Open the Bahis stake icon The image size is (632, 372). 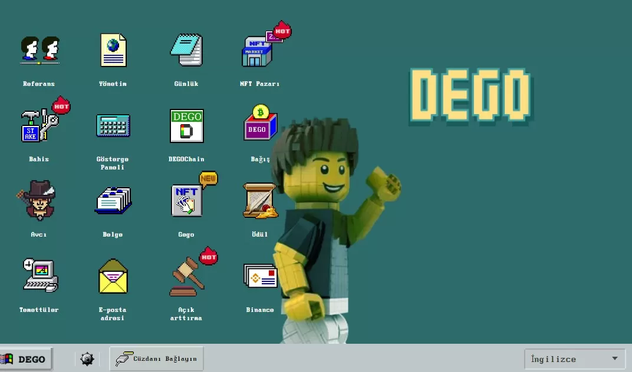tap(39, 125)
